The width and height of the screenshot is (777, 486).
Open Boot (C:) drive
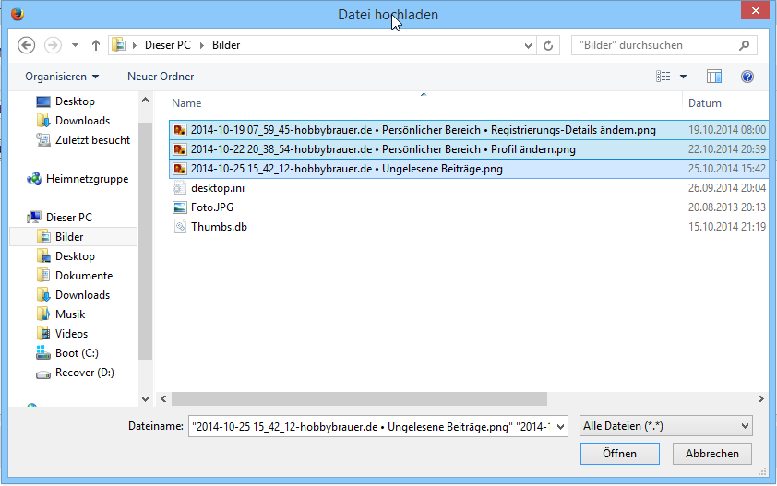point(77,353)
